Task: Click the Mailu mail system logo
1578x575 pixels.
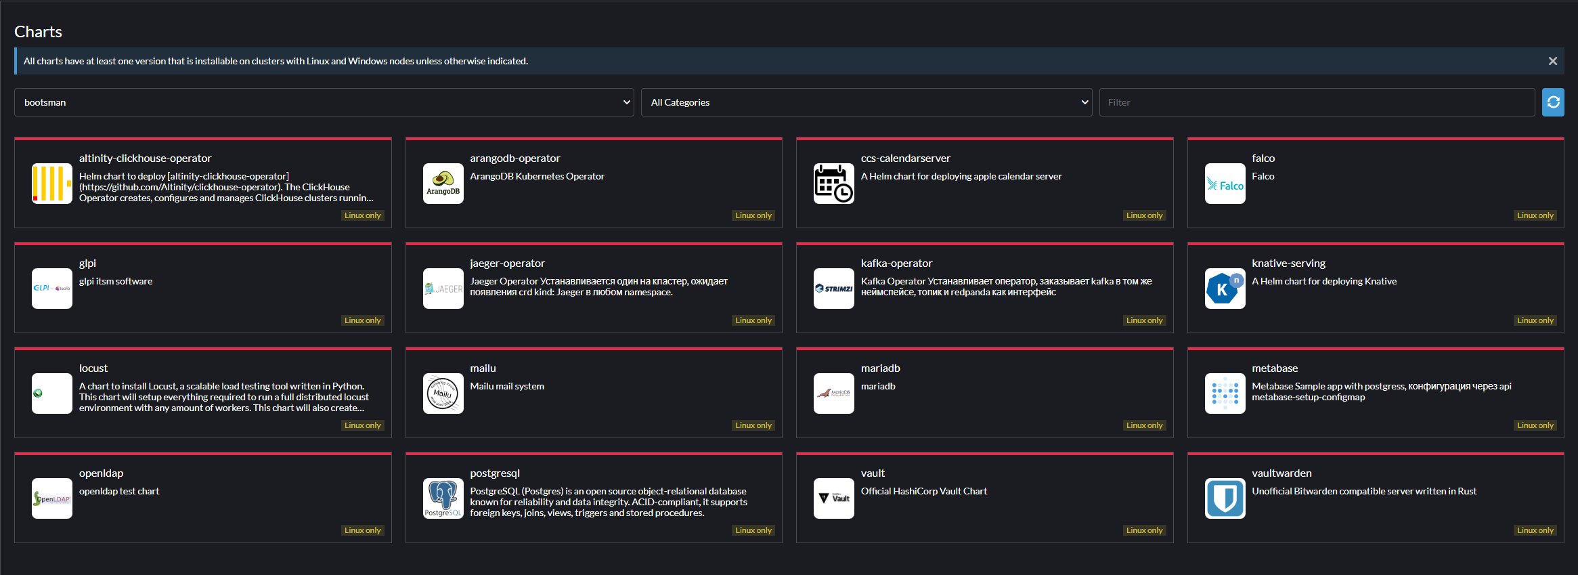Action: (x=443, y=393)
